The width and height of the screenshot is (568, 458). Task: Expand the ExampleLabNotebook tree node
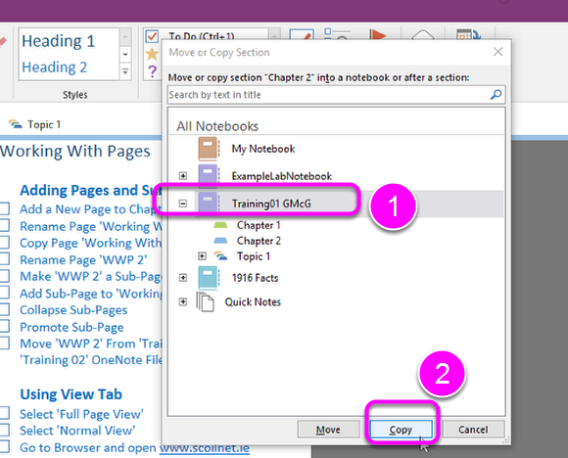click(183, 176)
